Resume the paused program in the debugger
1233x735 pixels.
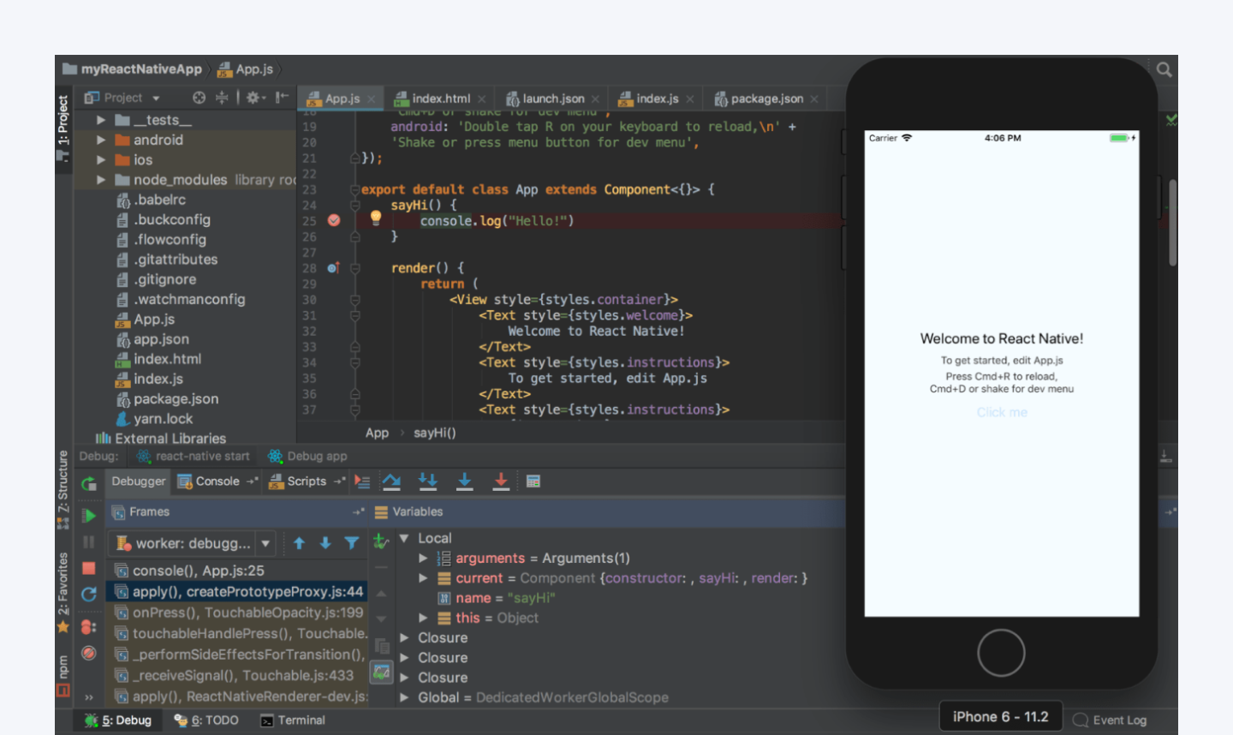(88, 515)
